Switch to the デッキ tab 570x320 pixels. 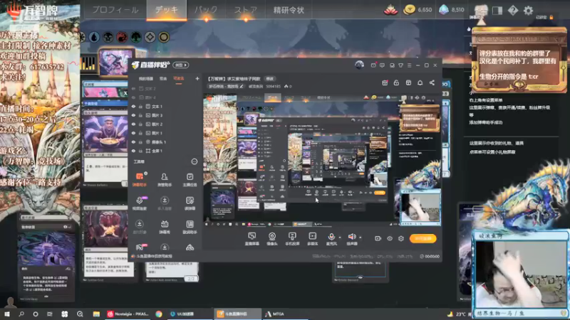tap(167, 10)
